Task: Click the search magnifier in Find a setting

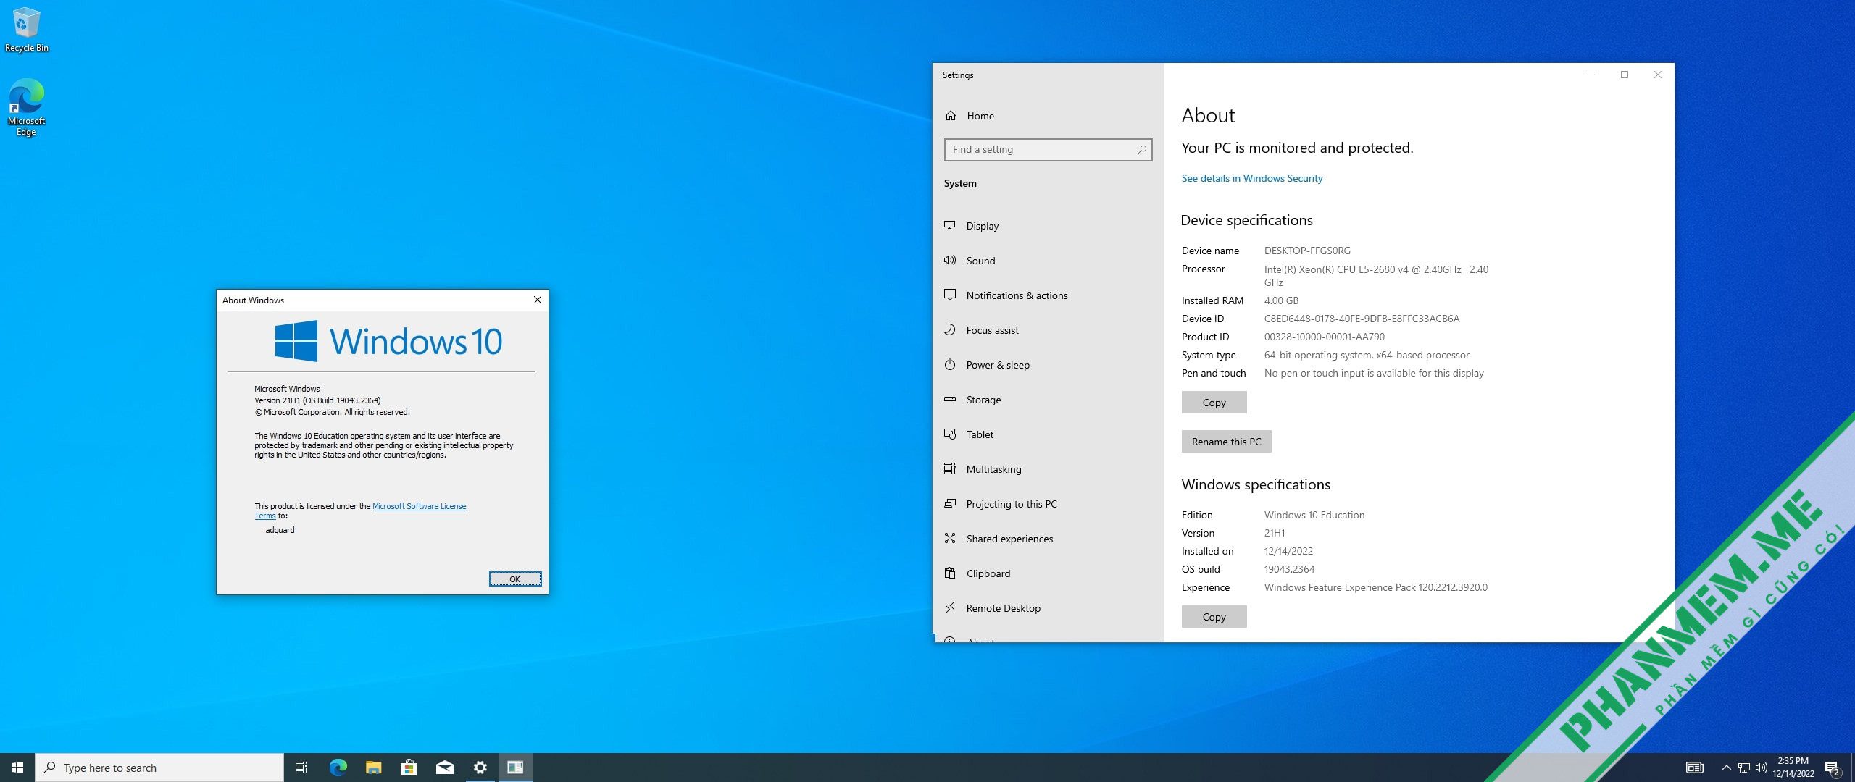Action: (x=1141, y=150)
